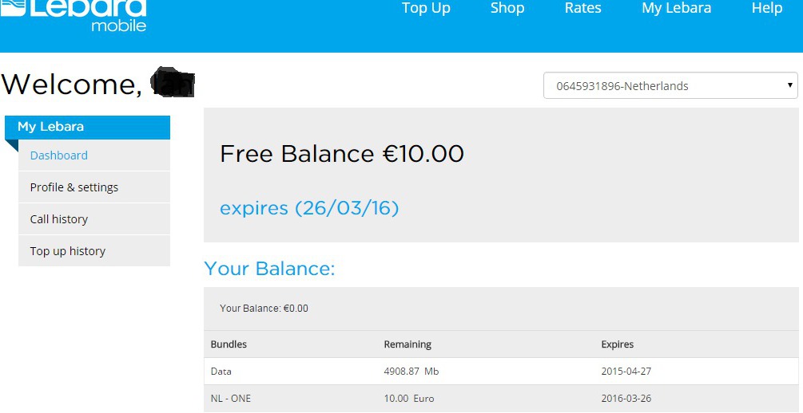Select My Lebara in top navigation
The image size is (803, 413).
click(676, 9)
